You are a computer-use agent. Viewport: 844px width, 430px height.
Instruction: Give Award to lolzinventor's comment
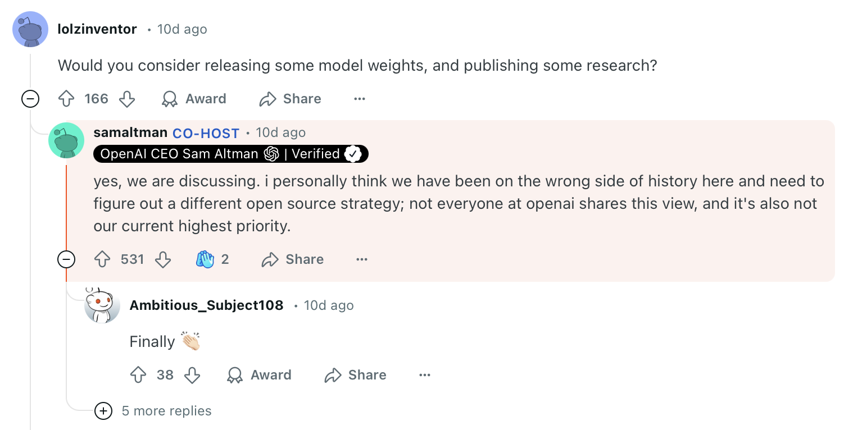coord(194,99)
